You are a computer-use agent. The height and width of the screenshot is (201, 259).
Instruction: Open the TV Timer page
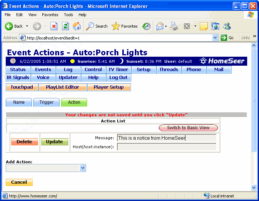(x=119, y=70)
